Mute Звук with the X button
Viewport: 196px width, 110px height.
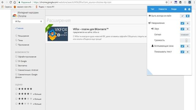[187, 29]
